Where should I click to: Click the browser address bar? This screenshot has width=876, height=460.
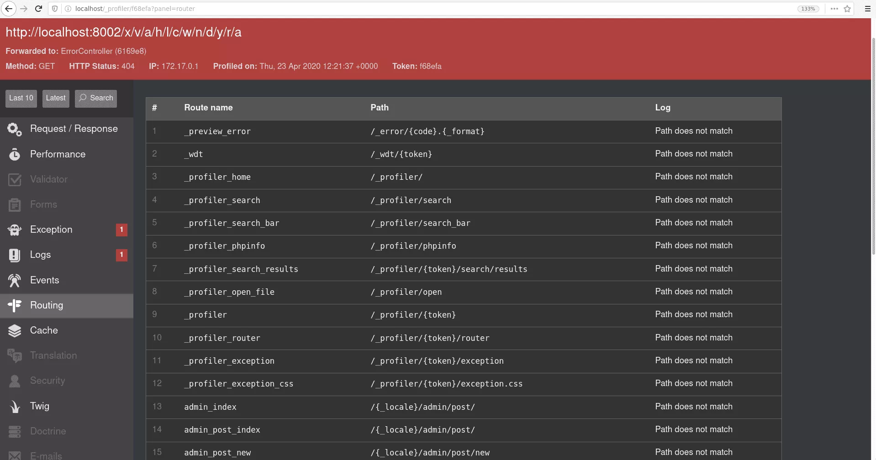point(411,9)
